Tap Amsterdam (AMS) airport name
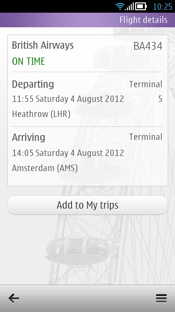Screen dimensions: 175x312 click(45, 168)
